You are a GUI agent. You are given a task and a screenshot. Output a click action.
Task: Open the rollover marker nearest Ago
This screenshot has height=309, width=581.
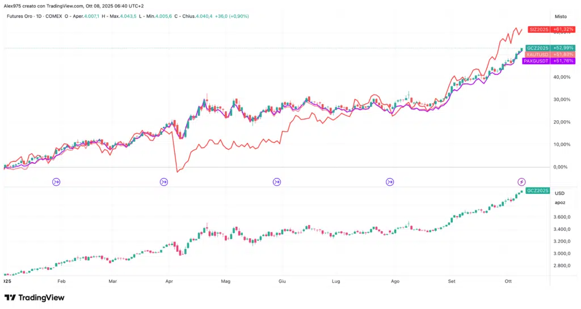(x=390, y=181)
